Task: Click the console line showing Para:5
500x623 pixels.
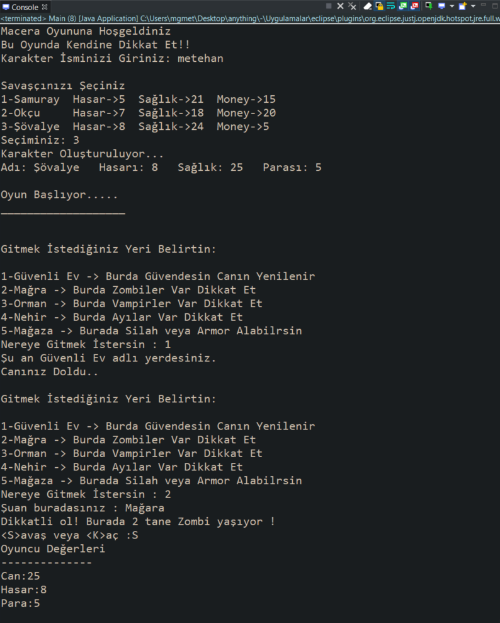Action: point(19,603)
